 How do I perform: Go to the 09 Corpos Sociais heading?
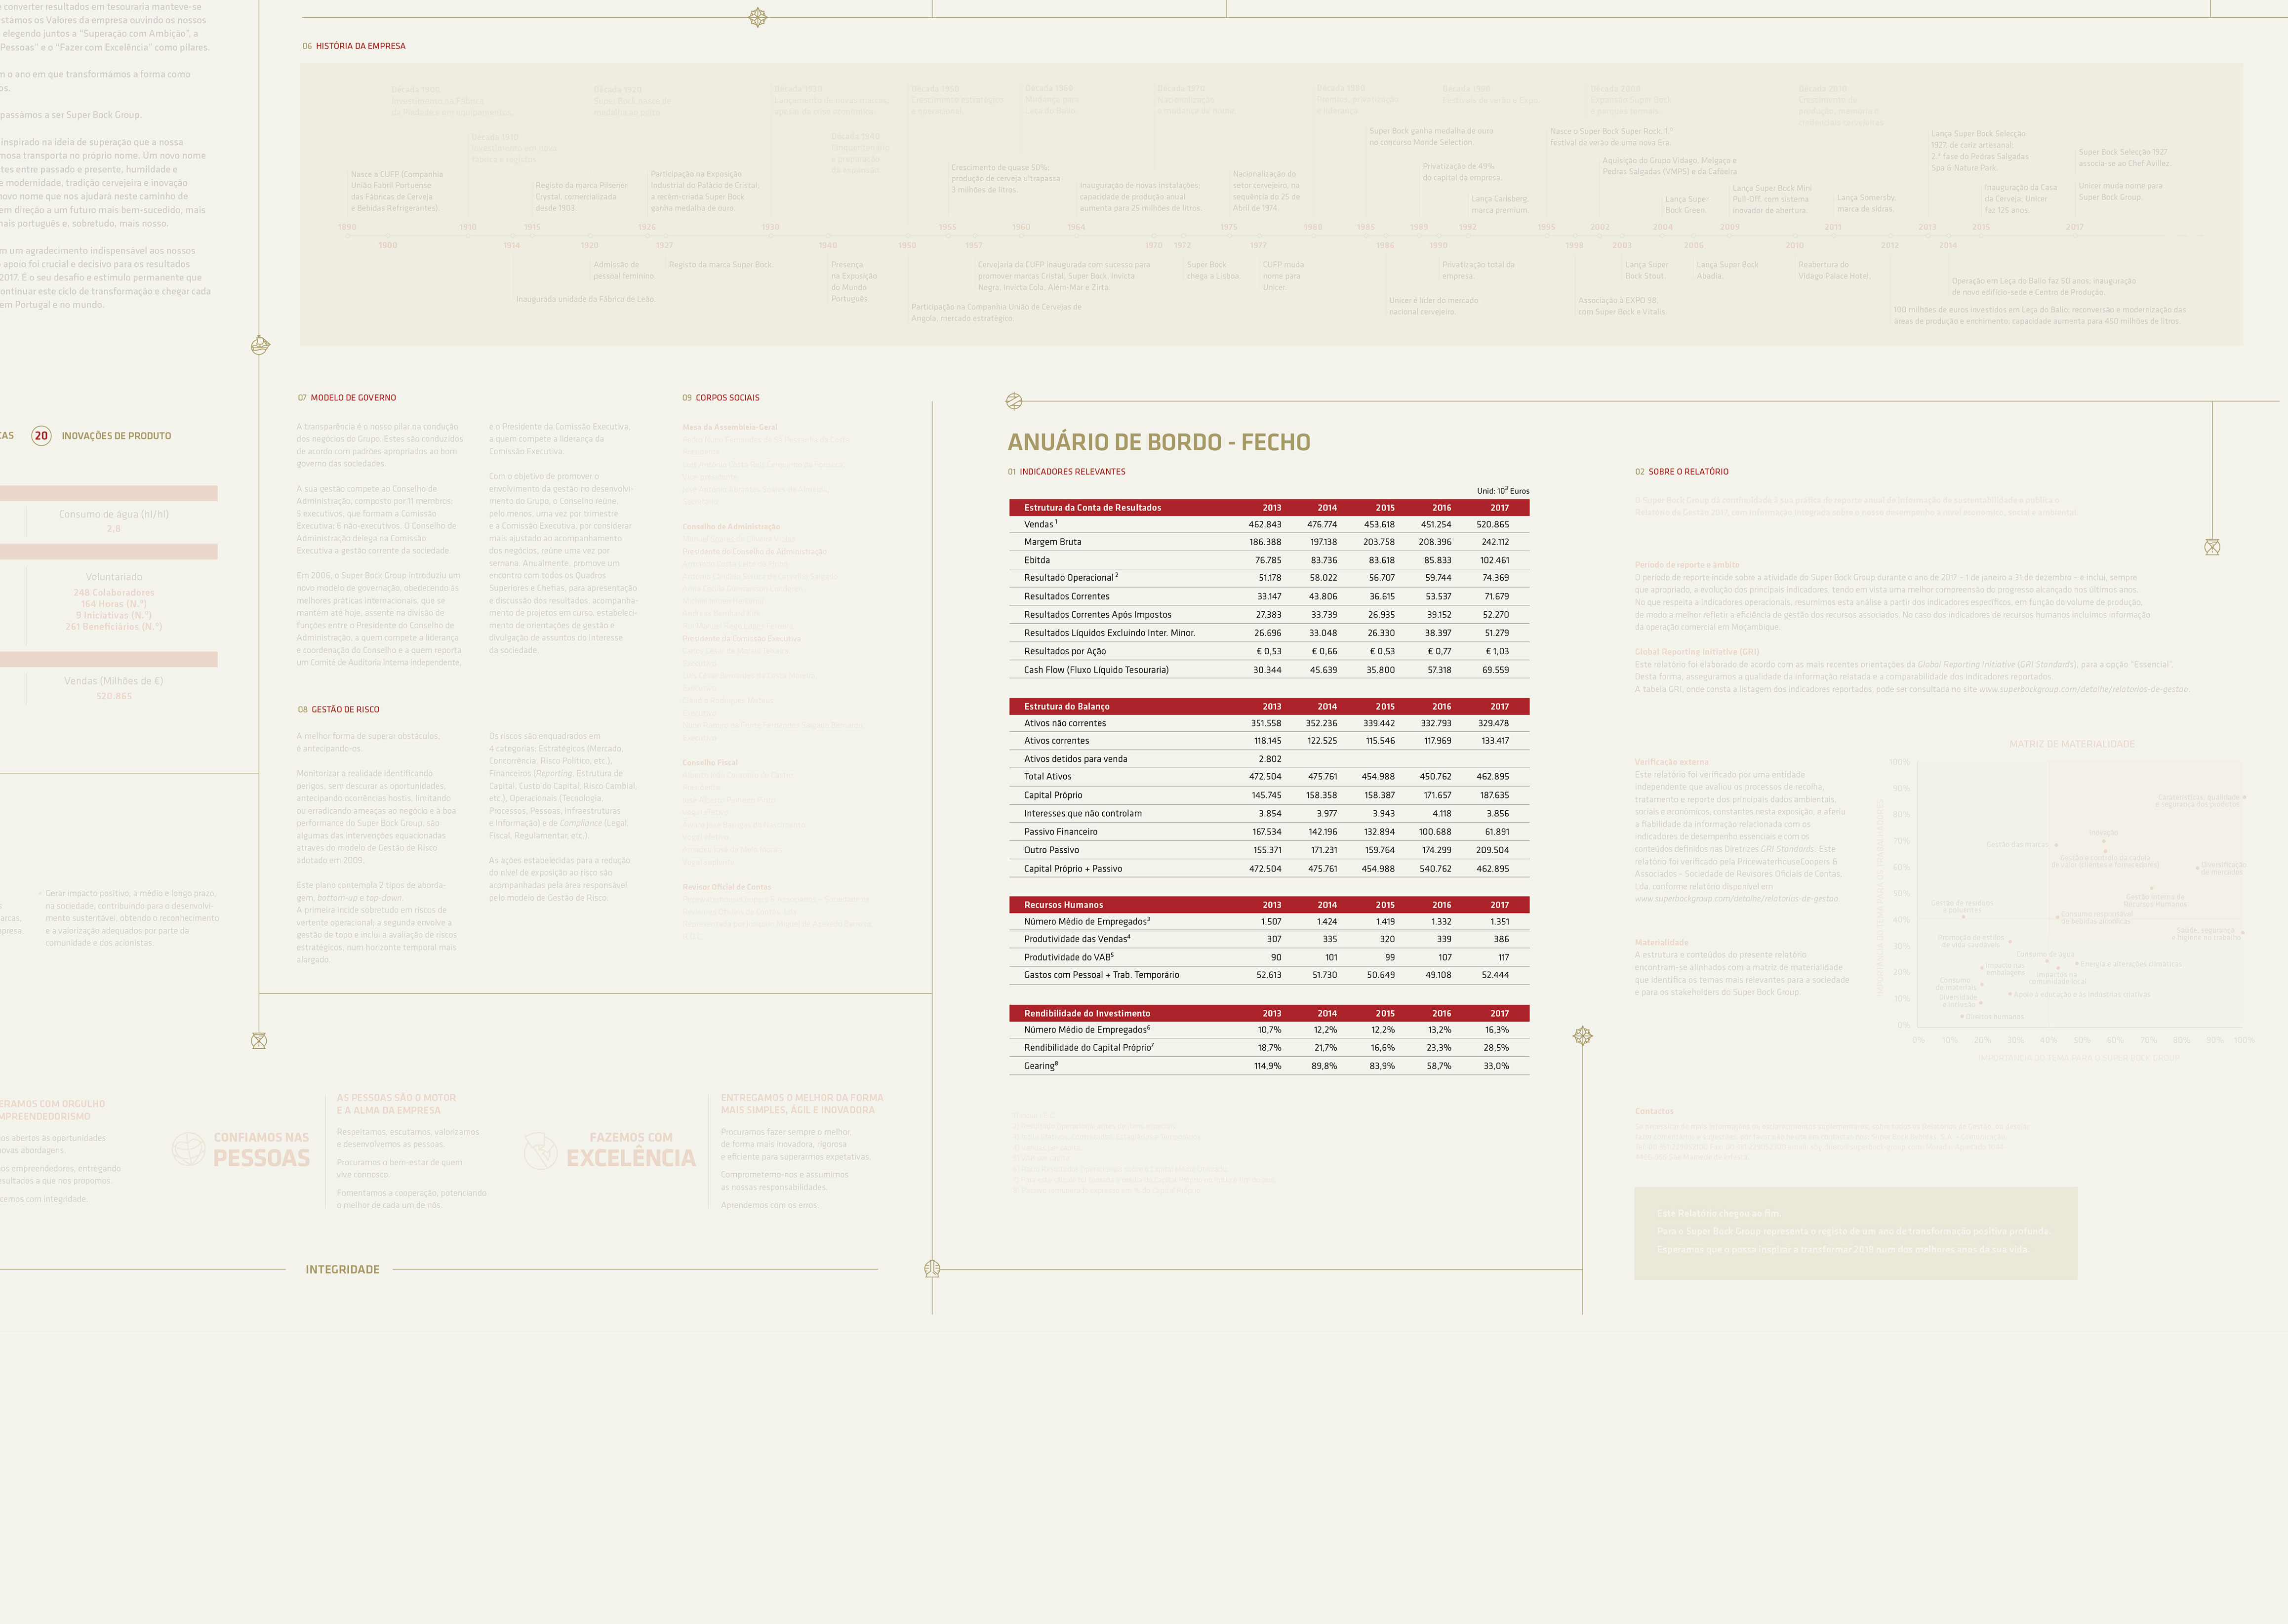[x=721, y=398]
